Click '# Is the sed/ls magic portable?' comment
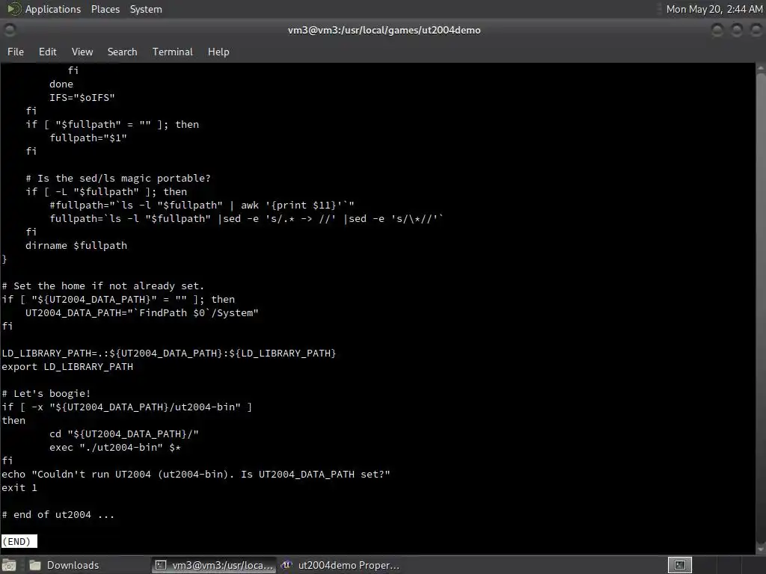 (117, 178)
